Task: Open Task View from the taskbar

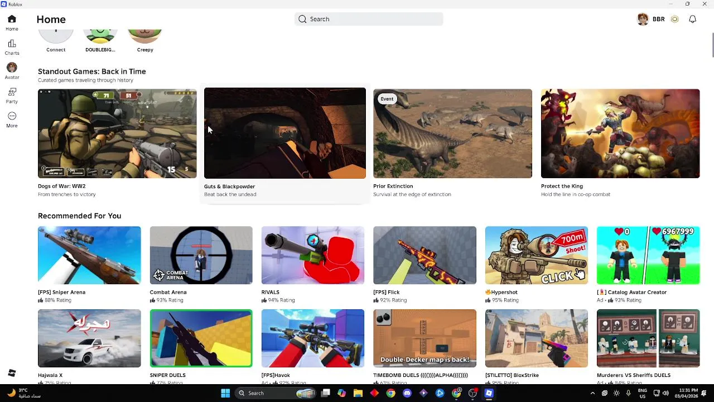Action: [326, 393]
